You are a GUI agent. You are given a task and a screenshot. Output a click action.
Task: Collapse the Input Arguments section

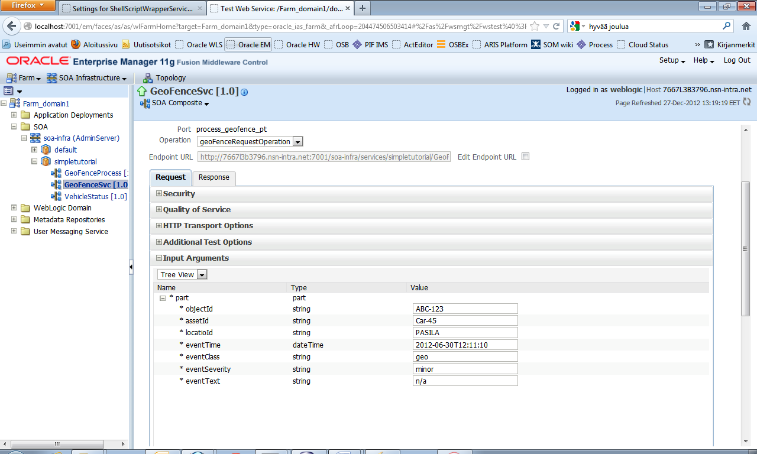pos(159,258)
